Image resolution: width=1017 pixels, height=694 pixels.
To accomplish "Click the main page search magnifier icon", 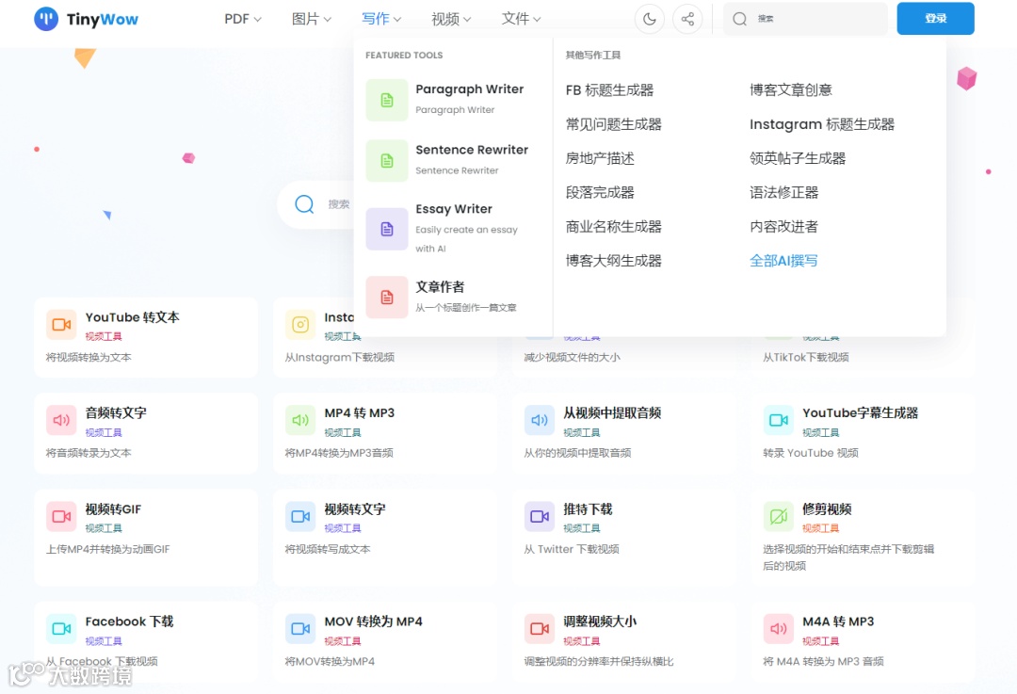I will [x=304, y=204].
